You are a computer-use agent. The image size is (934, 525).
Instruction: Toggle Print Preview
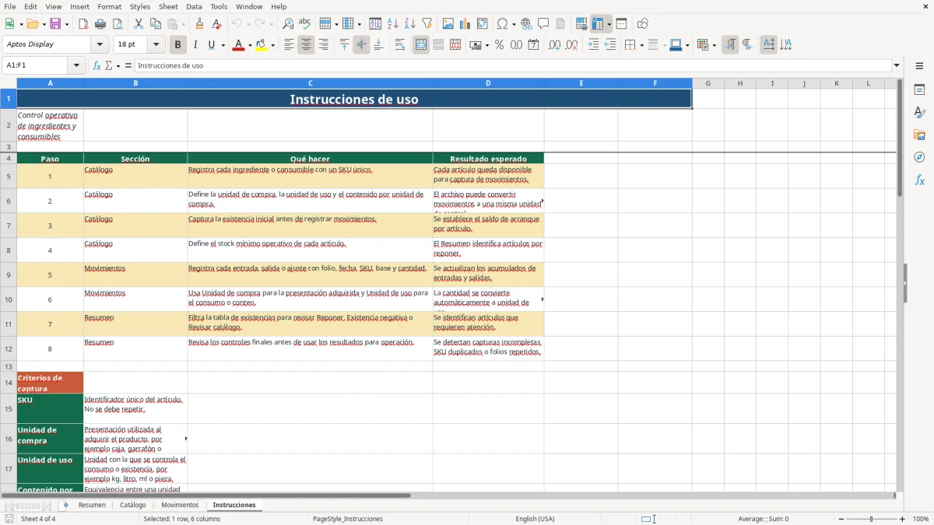(x=118, y=24)
